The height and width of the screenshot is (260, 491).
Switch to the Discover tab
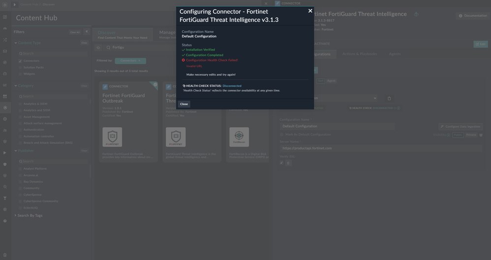pos(122,34)
